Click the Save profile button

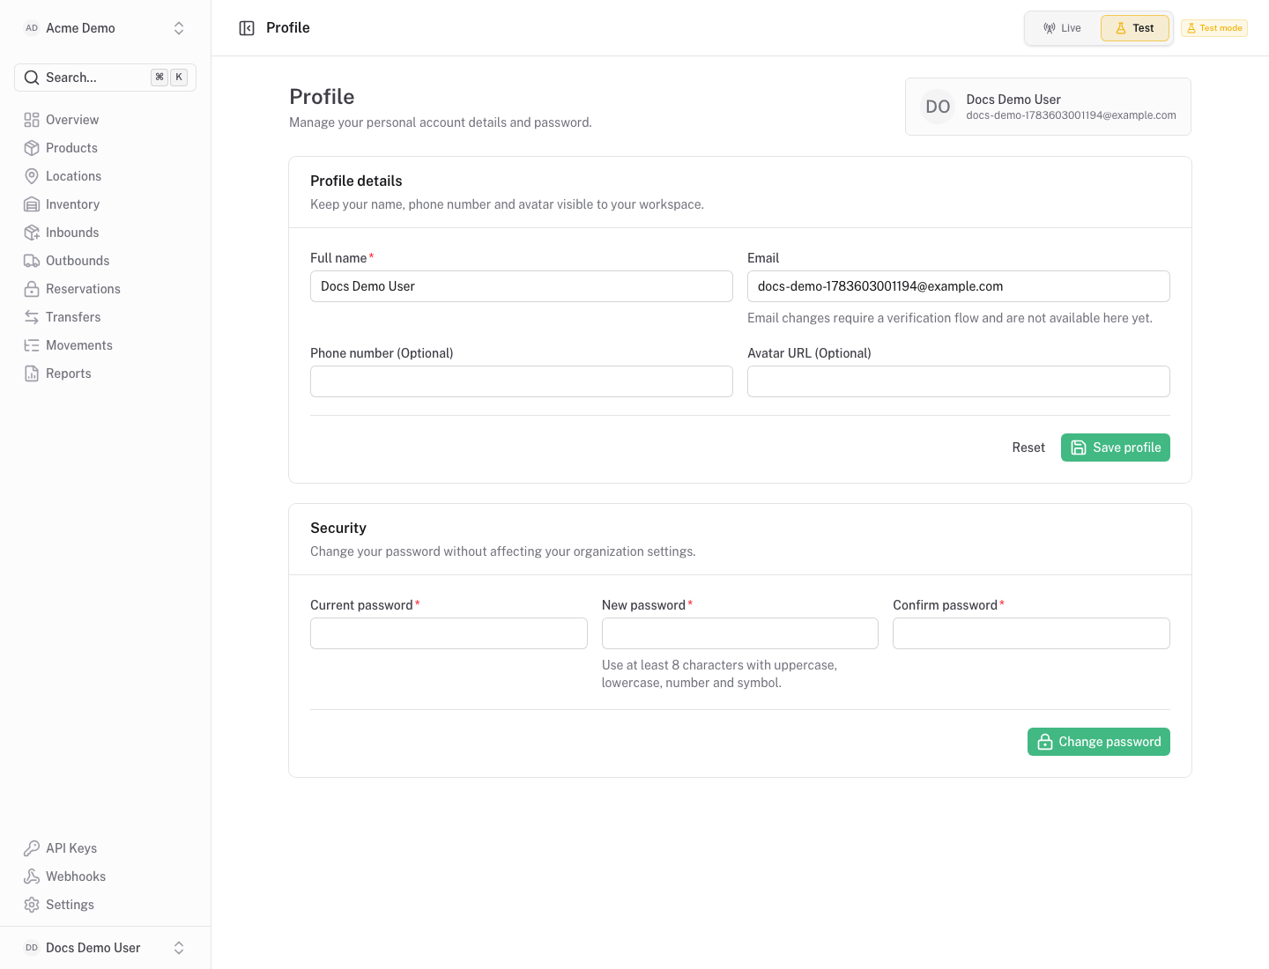1116,448
